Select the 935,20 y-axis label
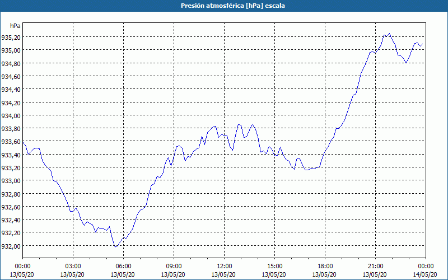Image resolution: width=448 pixels, height=280 pixels. click(x=11, y=38)
